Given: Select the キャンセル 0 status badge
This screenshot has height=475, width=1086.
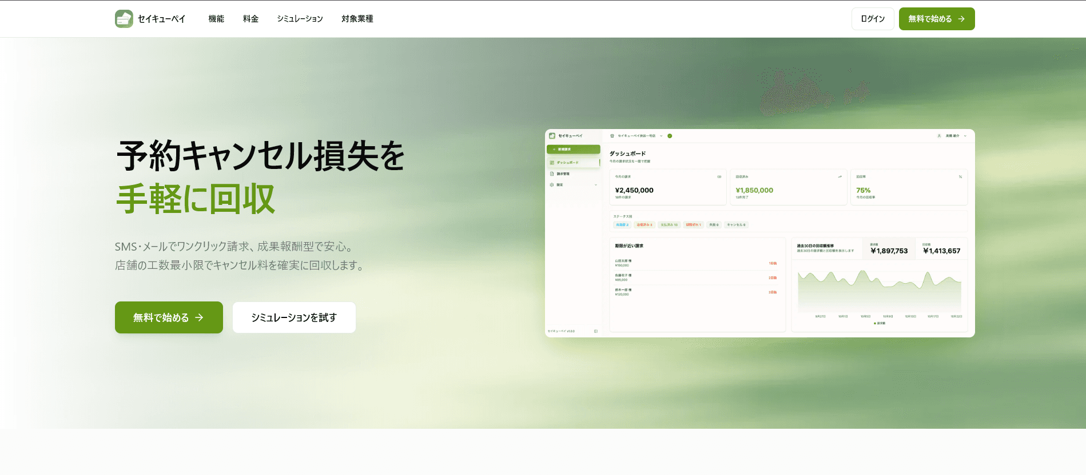Looking at the screenshot, I should (736, 225).
